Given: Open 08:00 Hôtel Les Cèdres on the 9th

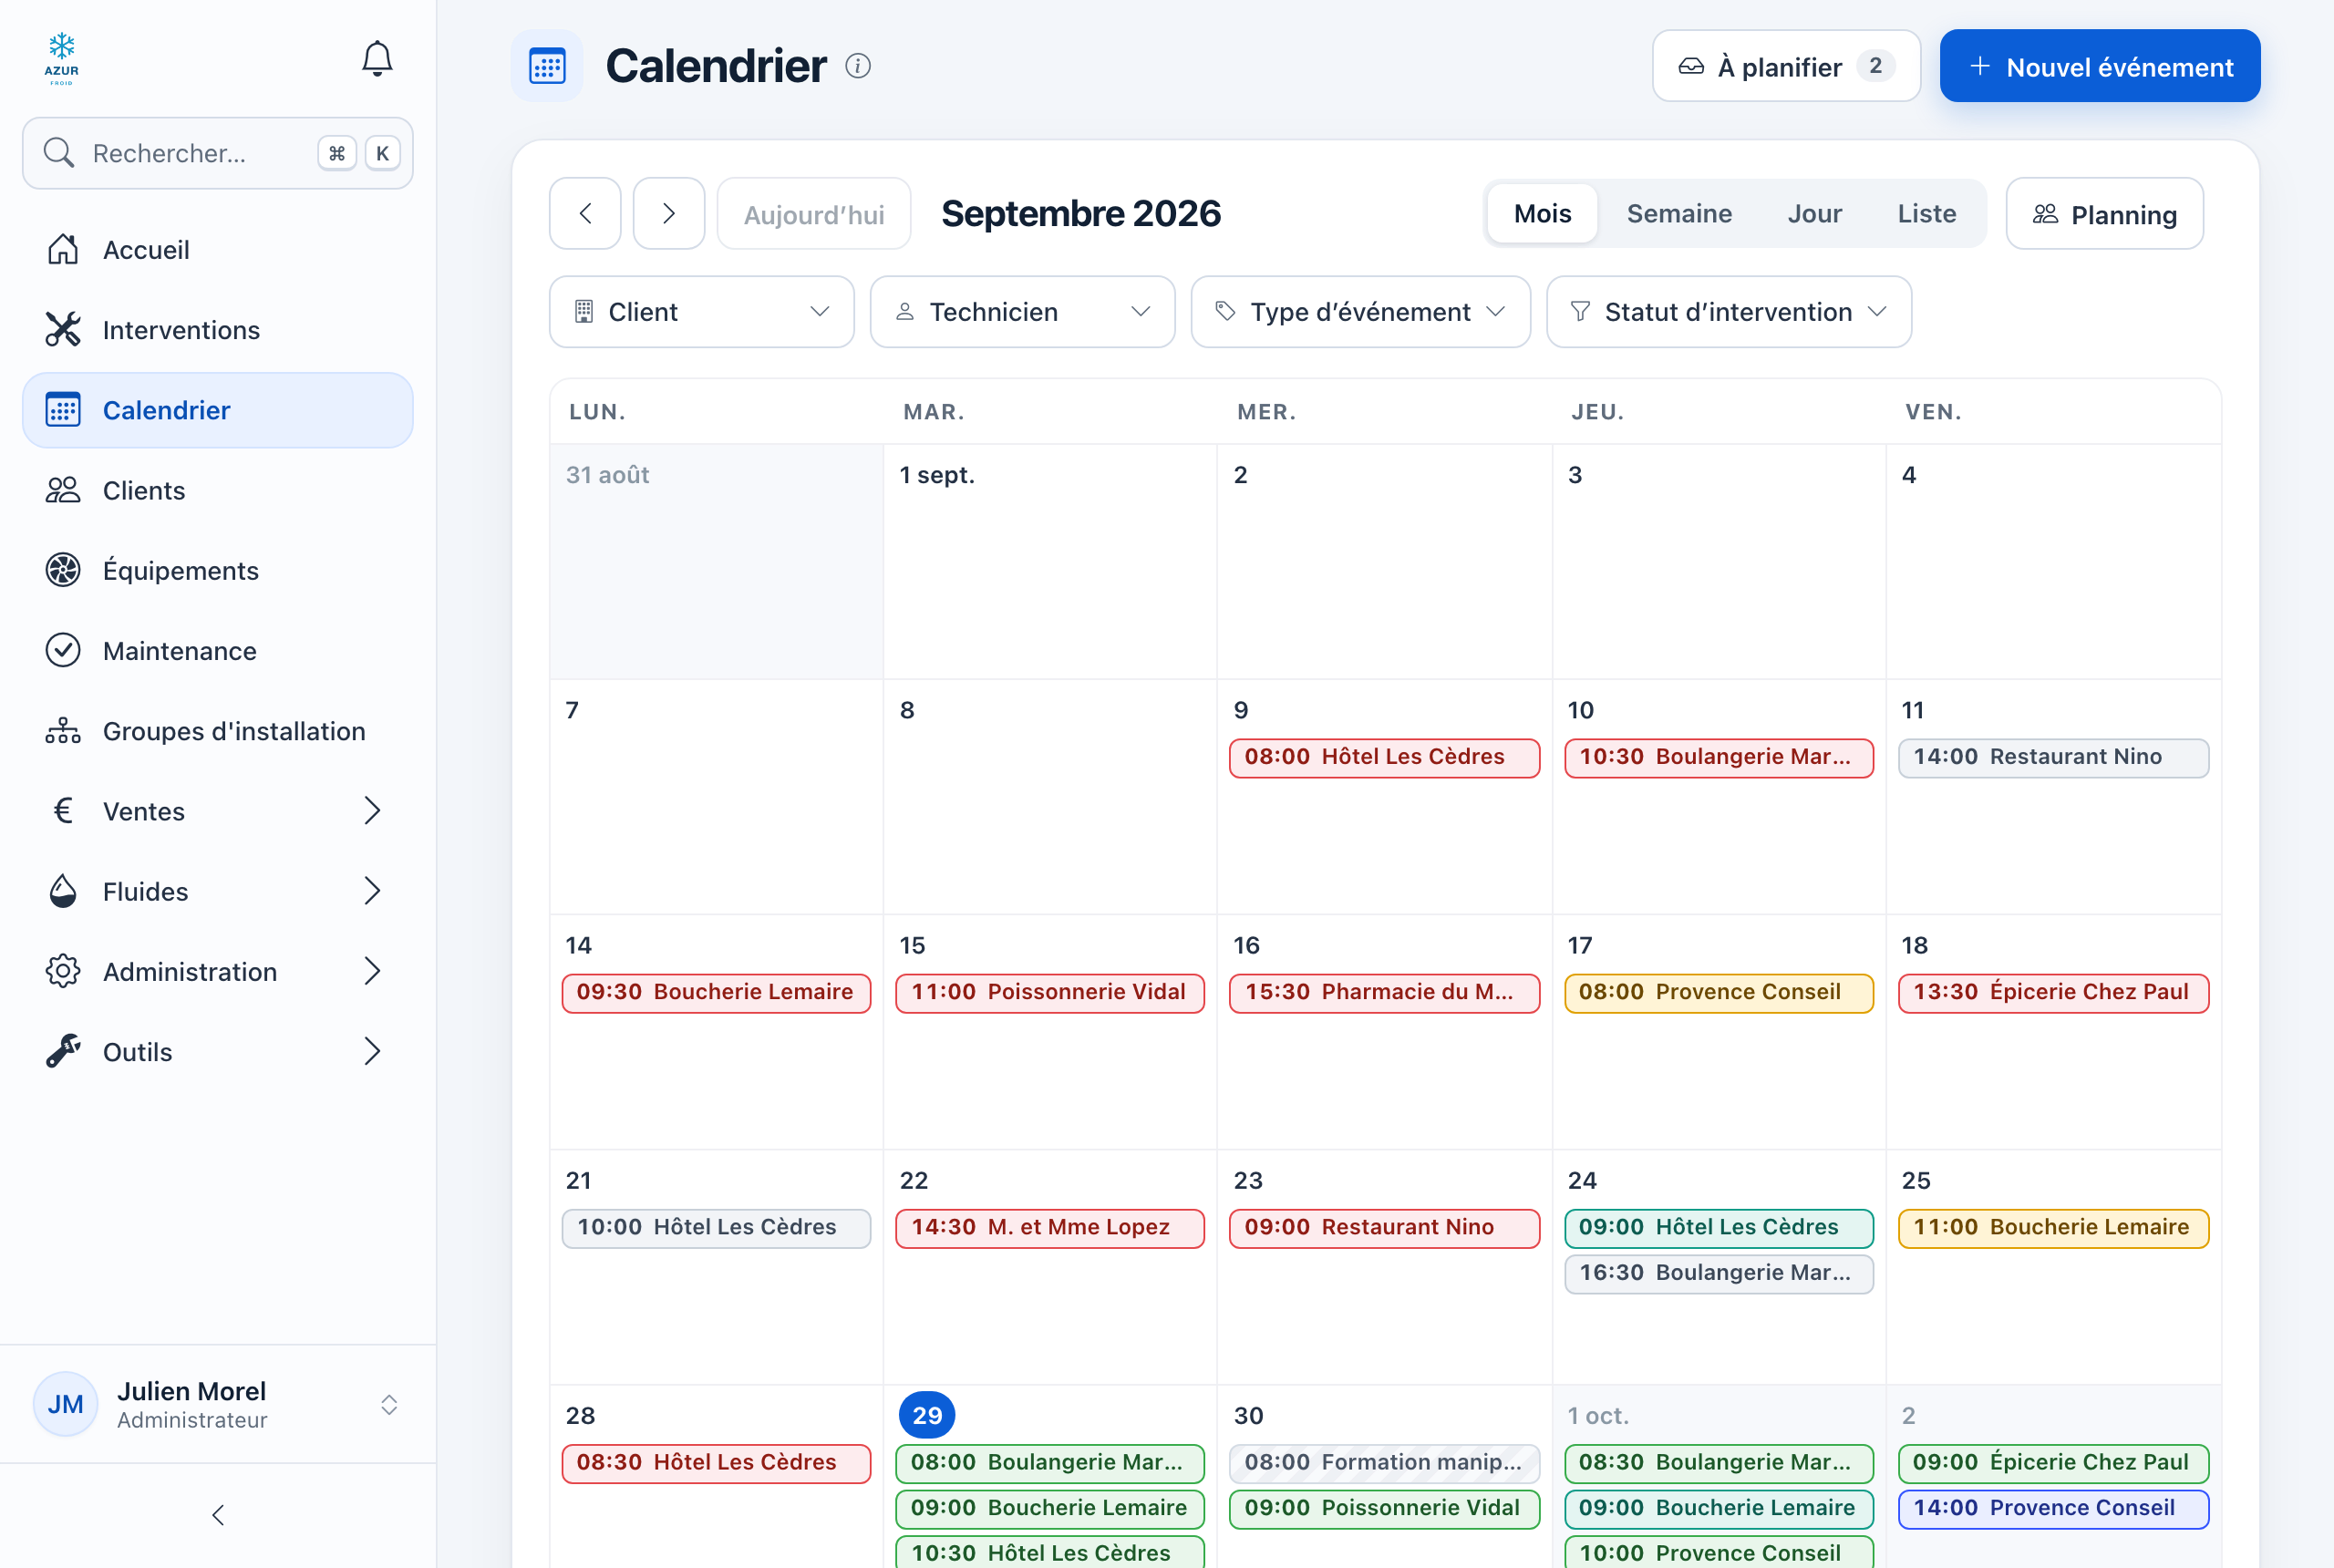Looking at the screenshot, I should pos(1384,757).
